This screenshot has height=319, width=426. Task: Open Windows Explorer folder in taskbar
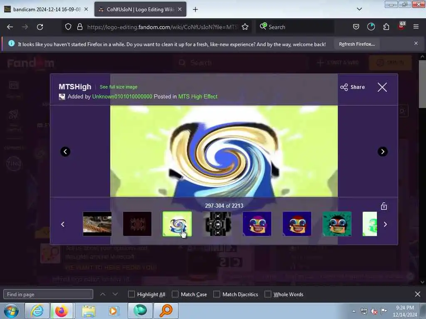click(89, 311)
